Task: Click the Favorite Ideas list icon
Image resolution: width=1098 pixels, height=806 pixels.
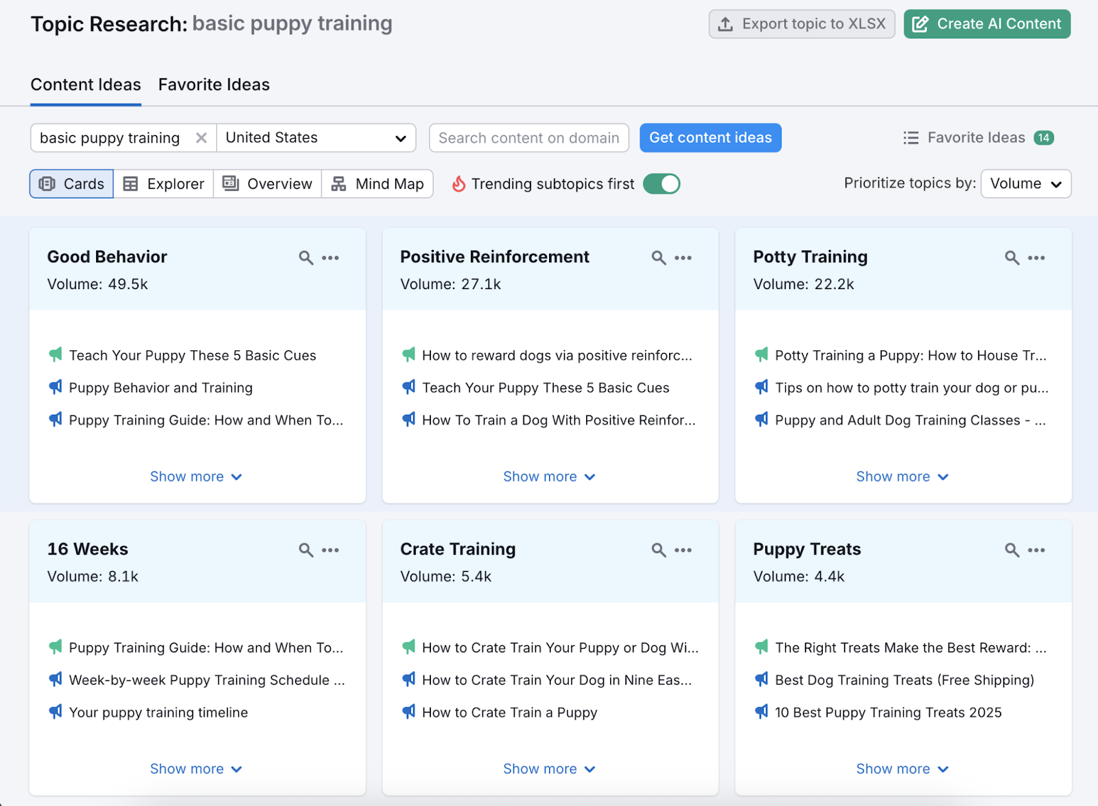Action: pyautogui.click(x=910, y=137)
